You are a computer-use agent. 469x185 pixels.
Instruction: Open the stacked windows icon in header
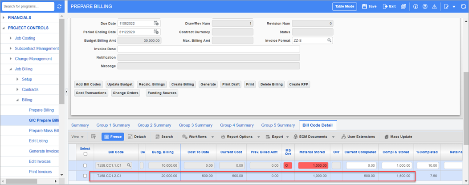tap(403, 6)
